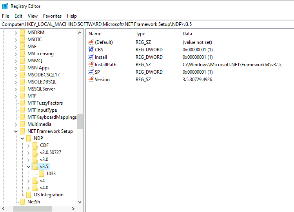
Task: Click the MTFFuzzyFactors folder icon
Action: tap(22, 103)
